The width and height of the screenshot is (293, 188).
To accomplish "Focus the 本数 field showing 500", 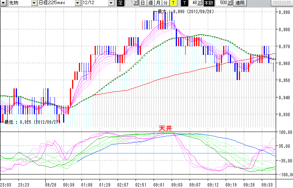I will pyautogui.click(x=222, y=3).
